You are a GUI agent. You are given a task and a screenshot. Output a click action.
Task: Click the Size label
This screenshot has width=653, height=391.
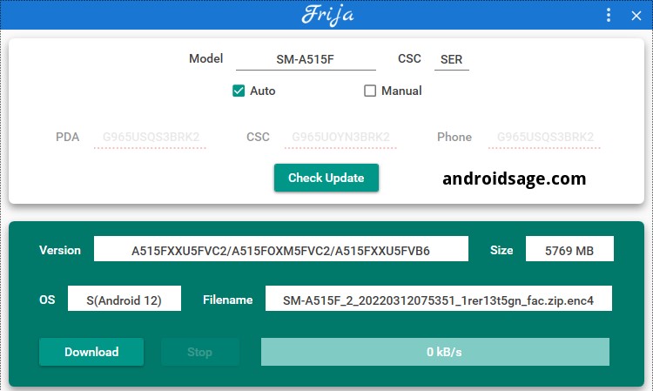point(502,250)
